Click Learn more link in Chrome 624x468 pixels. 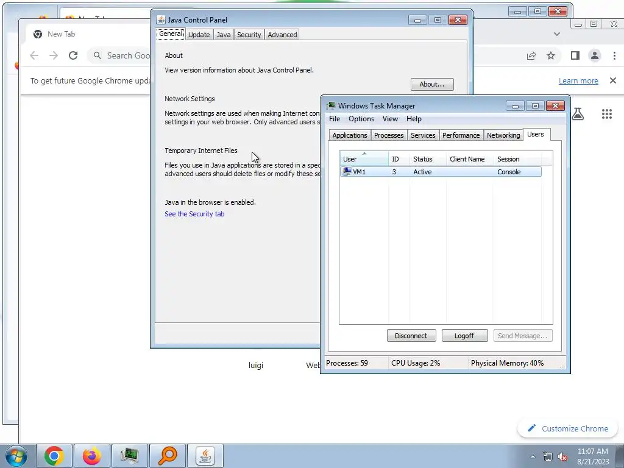click(x=578, y=81)
